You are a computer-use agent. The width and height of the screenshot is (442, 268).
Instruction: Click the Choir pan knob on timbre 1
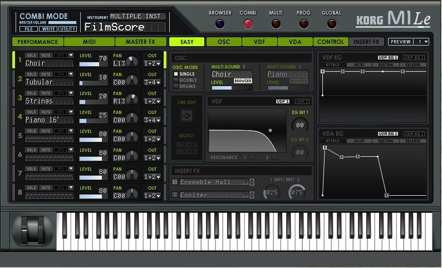click(132, 61)
